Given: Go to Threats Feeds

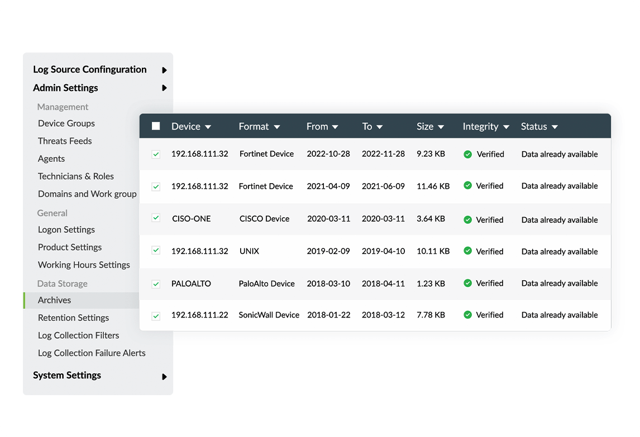Looking at the screenshot, I should [x=65, y=141].
